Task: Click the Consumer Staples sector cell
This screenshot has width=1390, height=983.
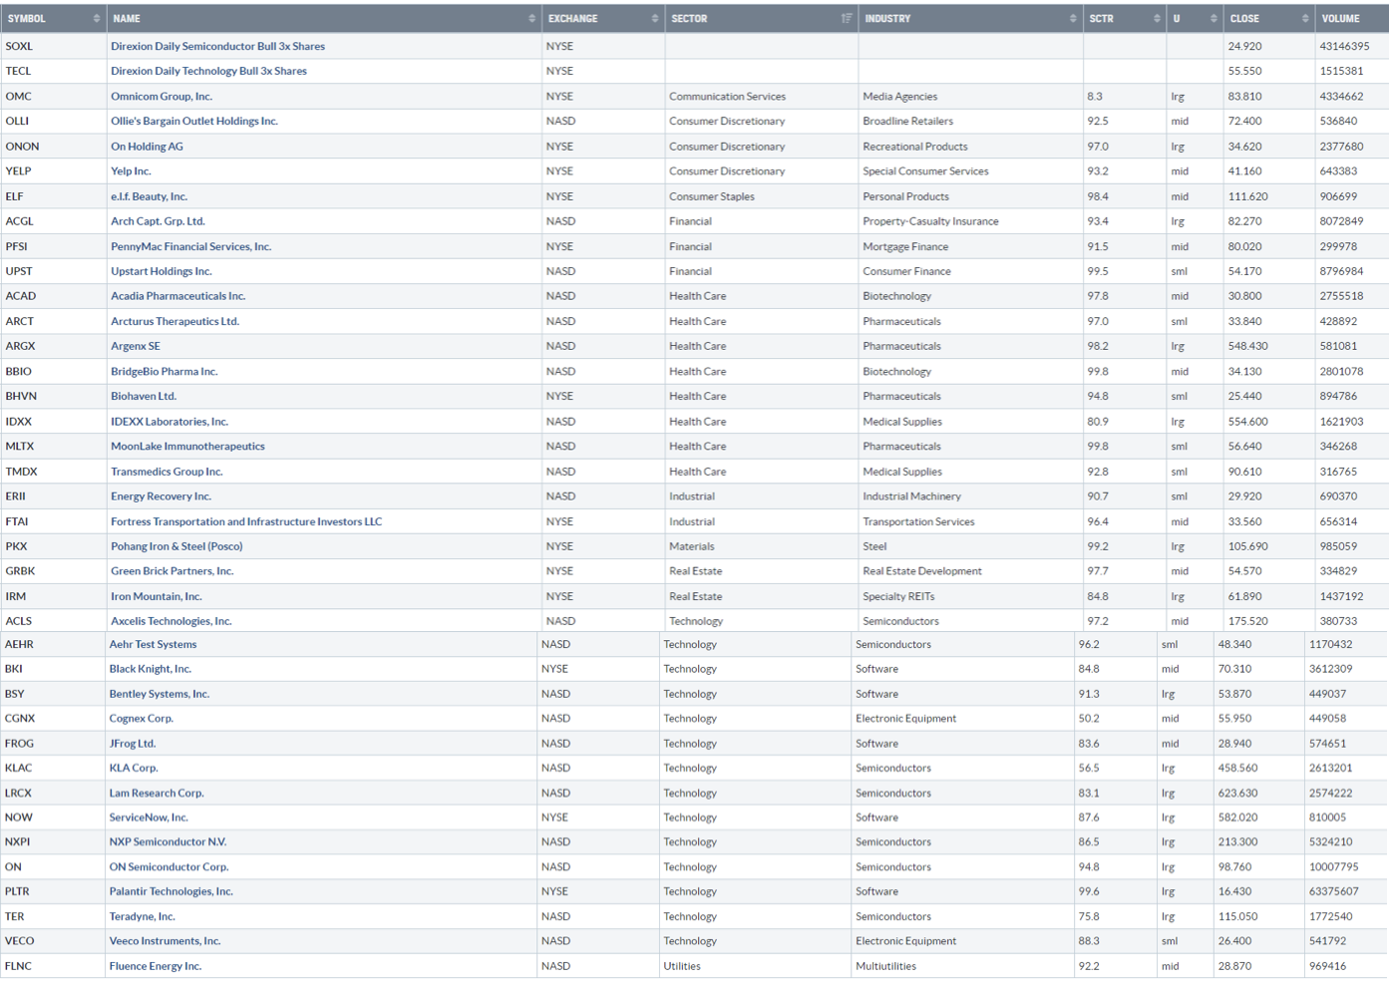Action: tap(712, 196)
